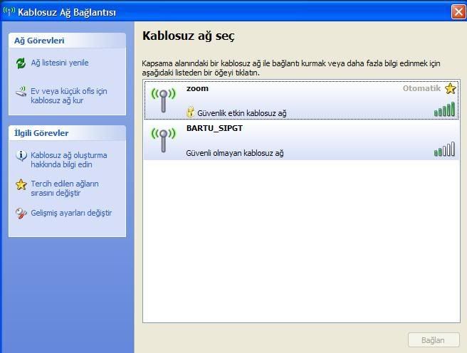This screenshot has height=353, width=467.
Task: Close the Kablosuz Ağ Bağlantısı window
Action: click(x=458, y=12)
